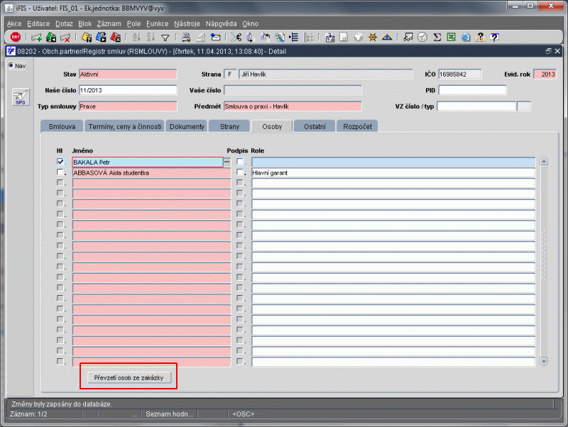Check the Hl checkbox in third row
The width and height of the screenshot is (568, 427).
(60, 183)
